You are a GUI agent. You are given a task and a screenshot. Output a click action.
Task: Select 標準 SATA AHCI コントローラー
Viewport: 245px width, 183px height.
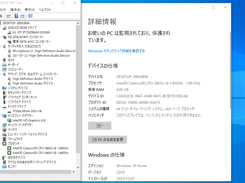31,41
